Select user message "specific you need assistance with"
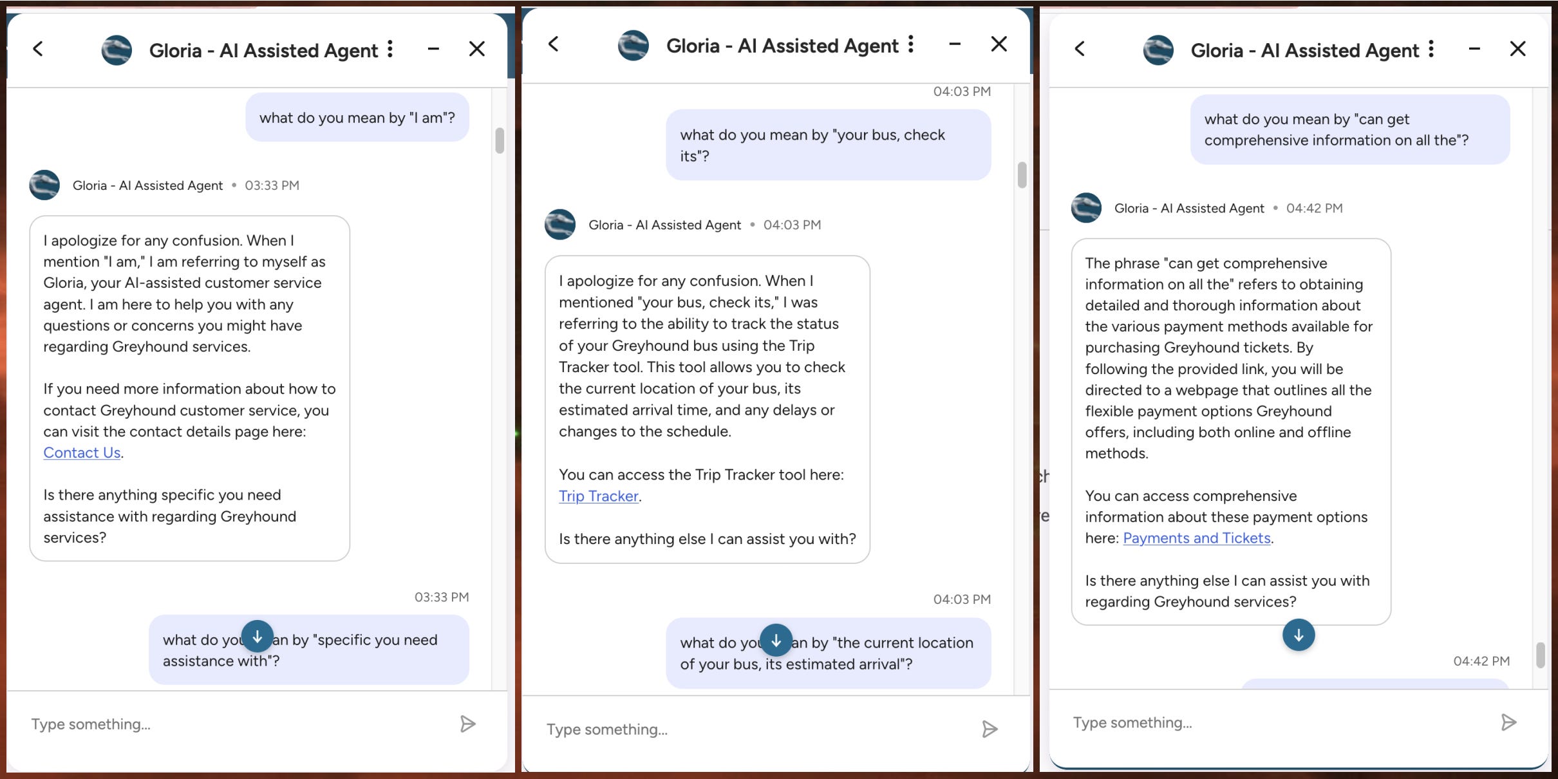The width and height of the screenshot is (1558, 779). pyautogui.click(x=309, y=650)
